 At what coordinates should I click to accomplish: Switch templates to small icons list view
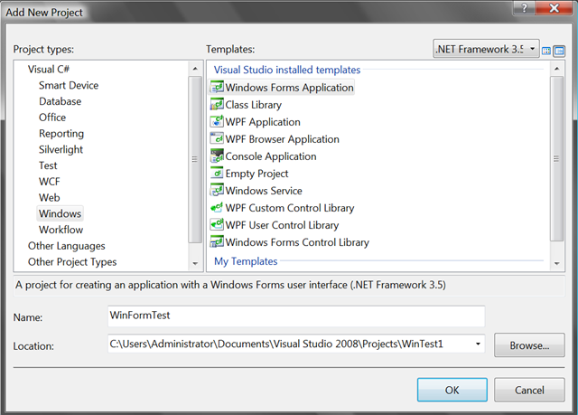[x=559, y=50]
